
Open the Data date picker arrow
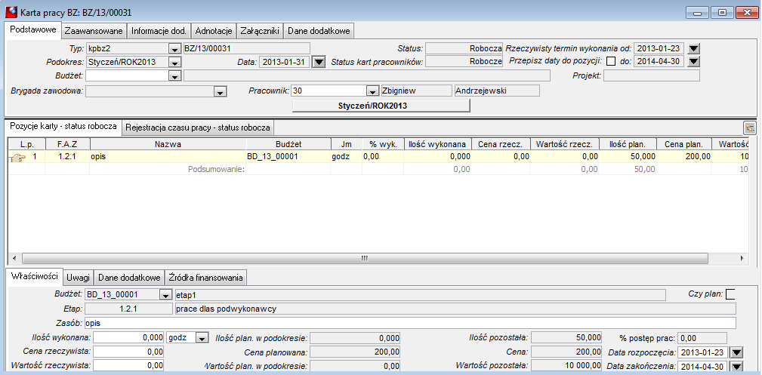pos(319,62)
